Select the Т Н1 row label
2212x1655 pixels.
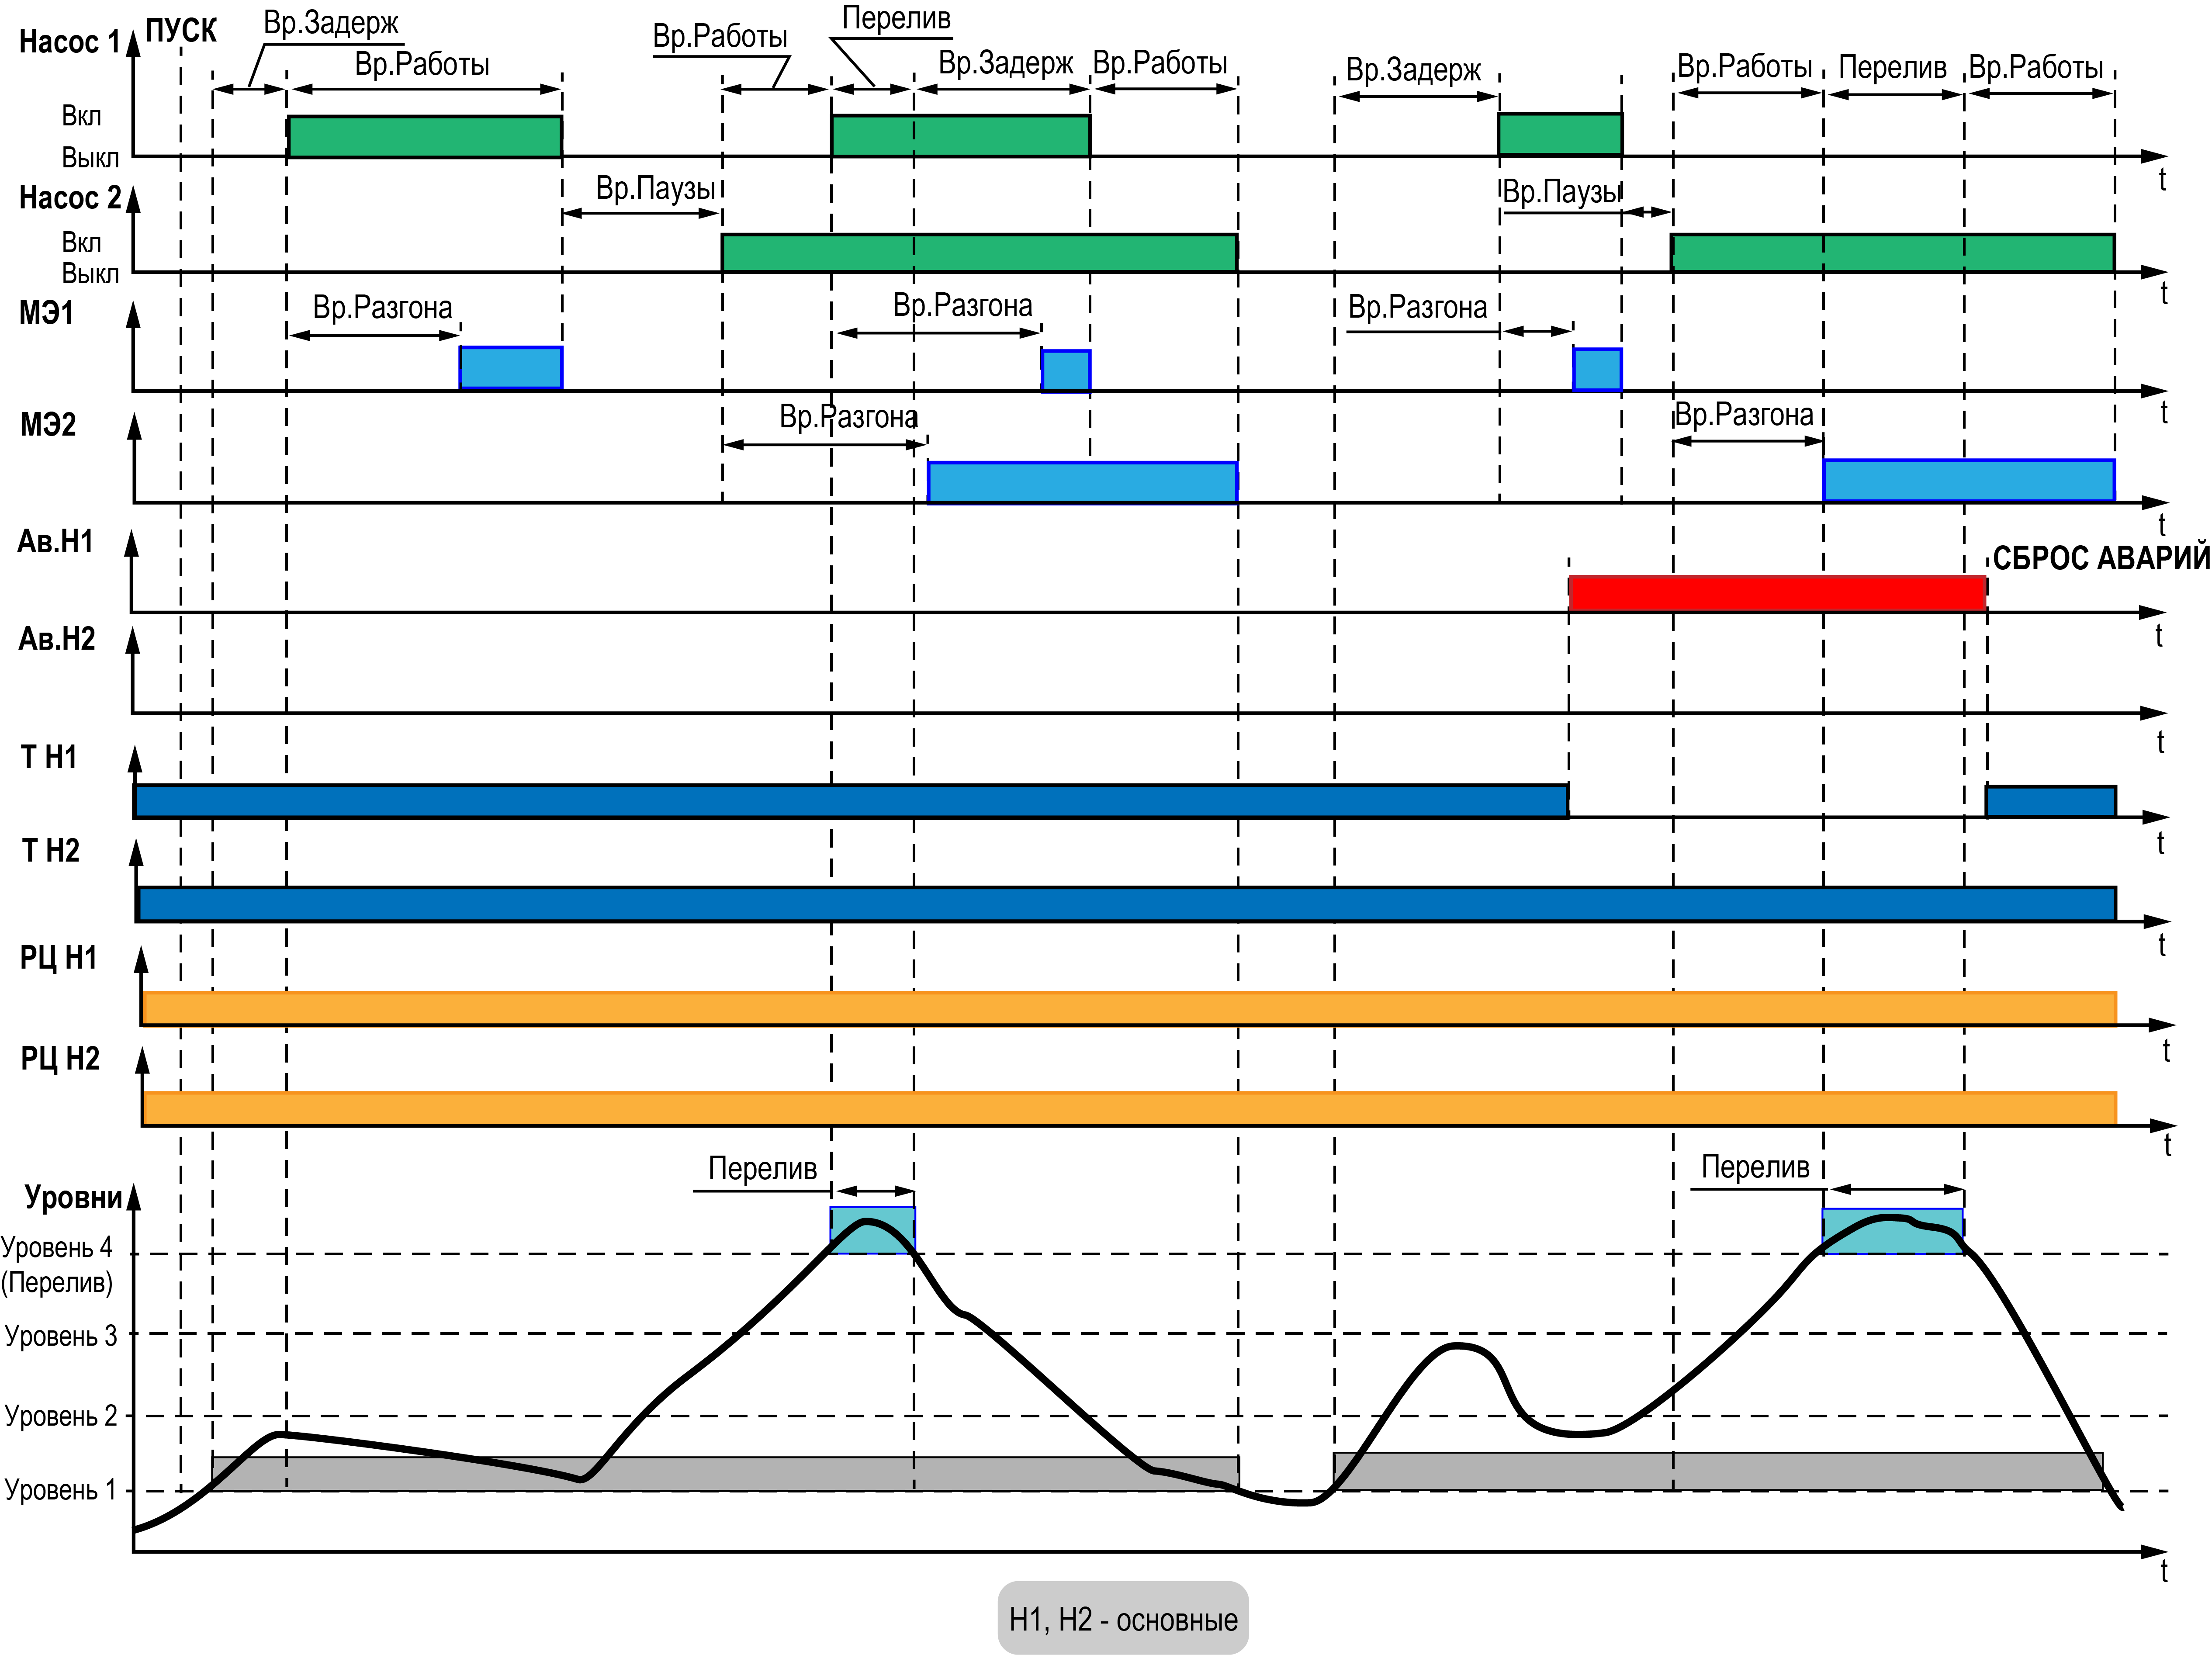(x=49, y=757)
